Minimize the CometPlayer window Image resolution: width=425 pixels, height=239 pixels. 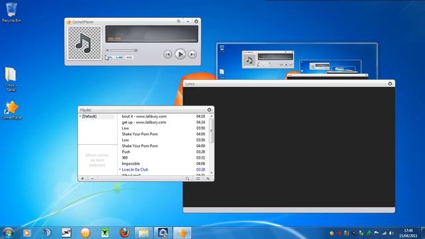tap(188, 21)
